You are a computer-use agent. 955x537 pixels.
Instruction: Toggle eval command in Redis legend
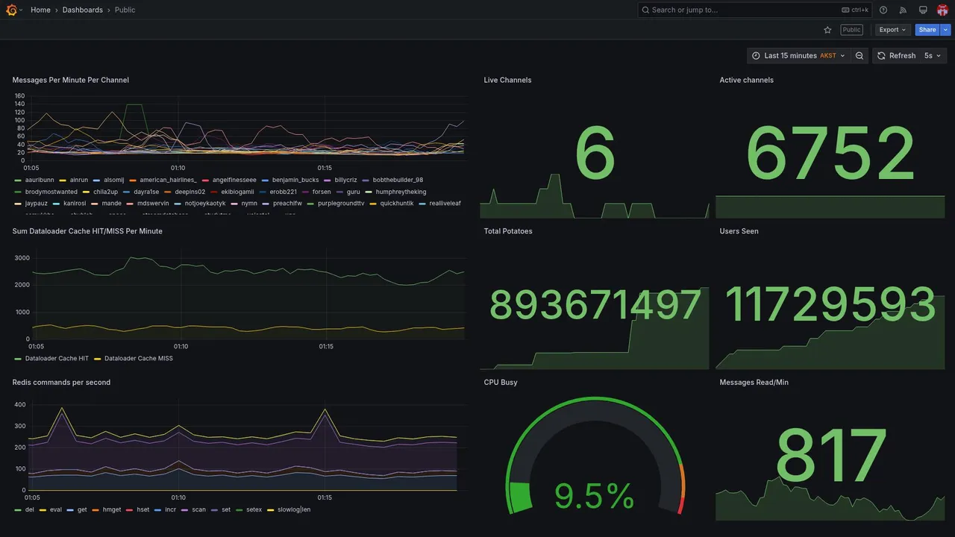56,510
